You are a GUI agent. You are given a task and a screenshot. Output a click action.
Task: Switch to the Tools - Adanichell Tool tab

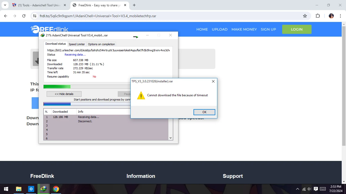point(39,5)
